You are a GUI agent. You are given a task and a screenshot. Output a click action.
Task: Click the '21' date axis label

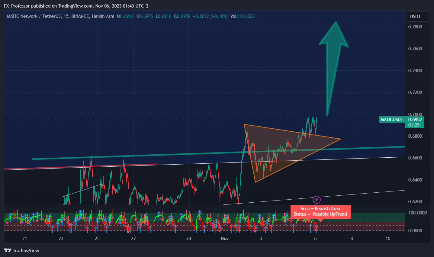(24, 239)
